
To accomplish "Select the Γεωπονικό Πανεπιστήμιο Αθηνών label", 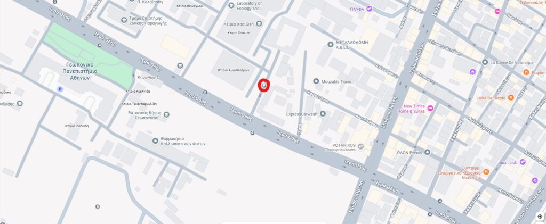I will point(81,71).
